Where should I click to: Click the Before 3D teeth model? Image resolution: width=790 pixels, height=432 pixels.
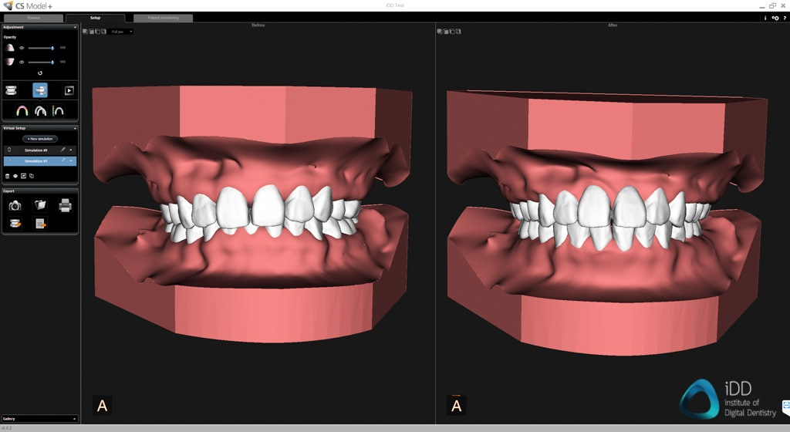coord(253,214)
